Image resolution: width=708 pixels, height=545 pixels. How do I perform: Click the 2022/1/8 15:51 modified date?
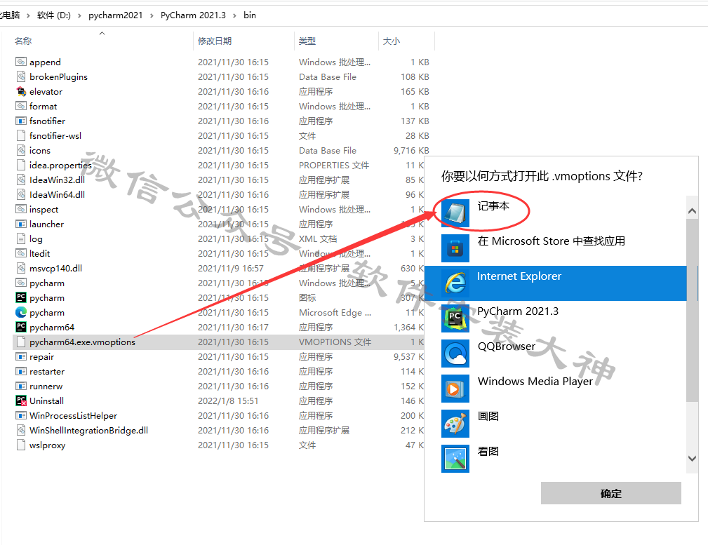[x=228, y=401]
